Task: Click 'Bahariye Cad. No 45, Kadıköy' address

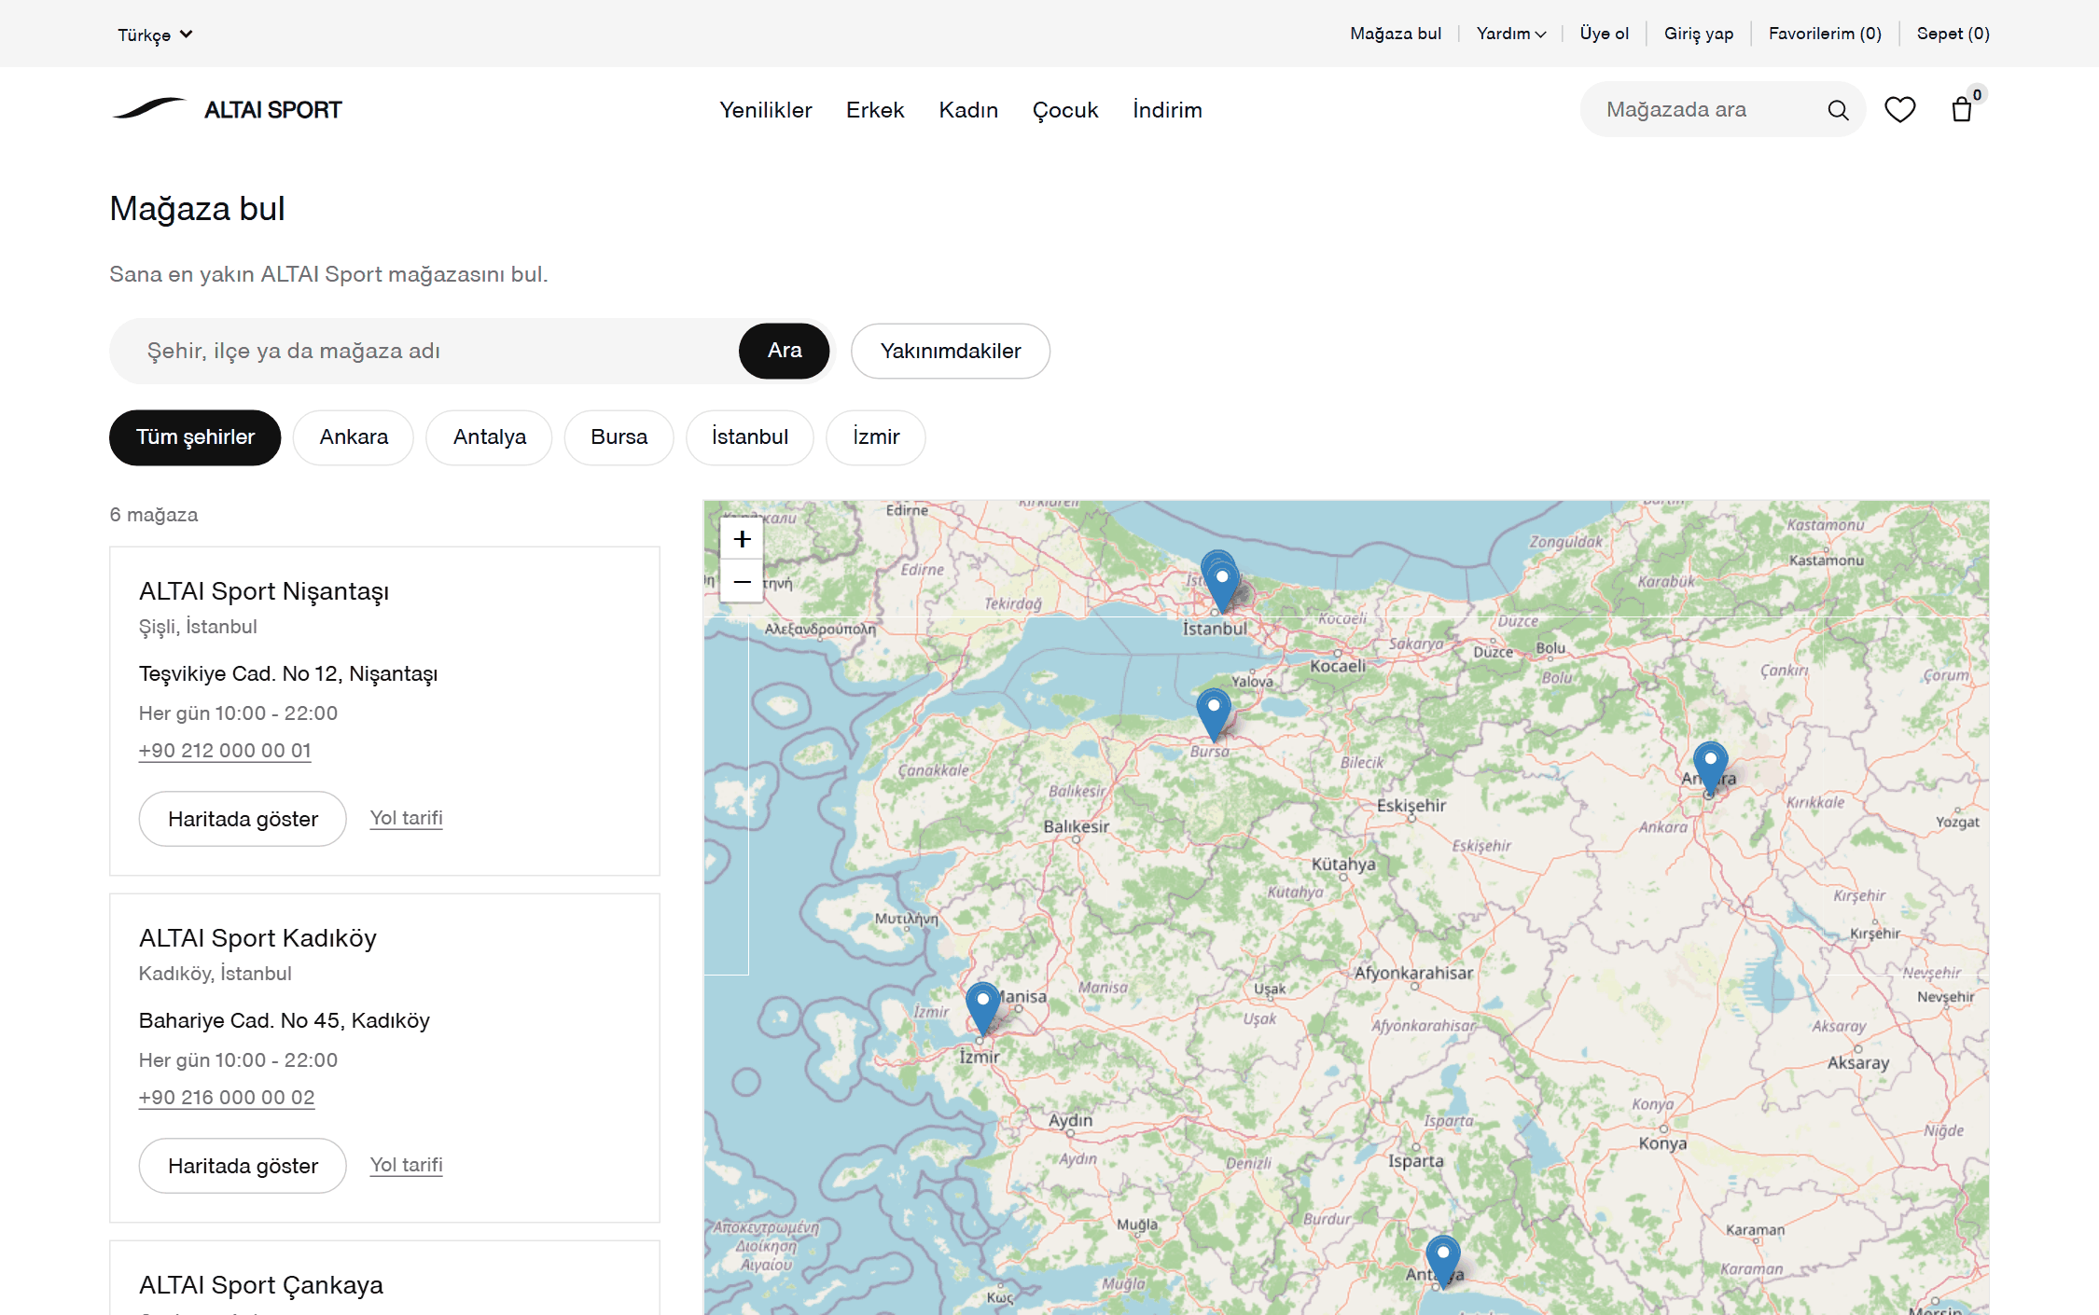Action: tap(285, 1021)
